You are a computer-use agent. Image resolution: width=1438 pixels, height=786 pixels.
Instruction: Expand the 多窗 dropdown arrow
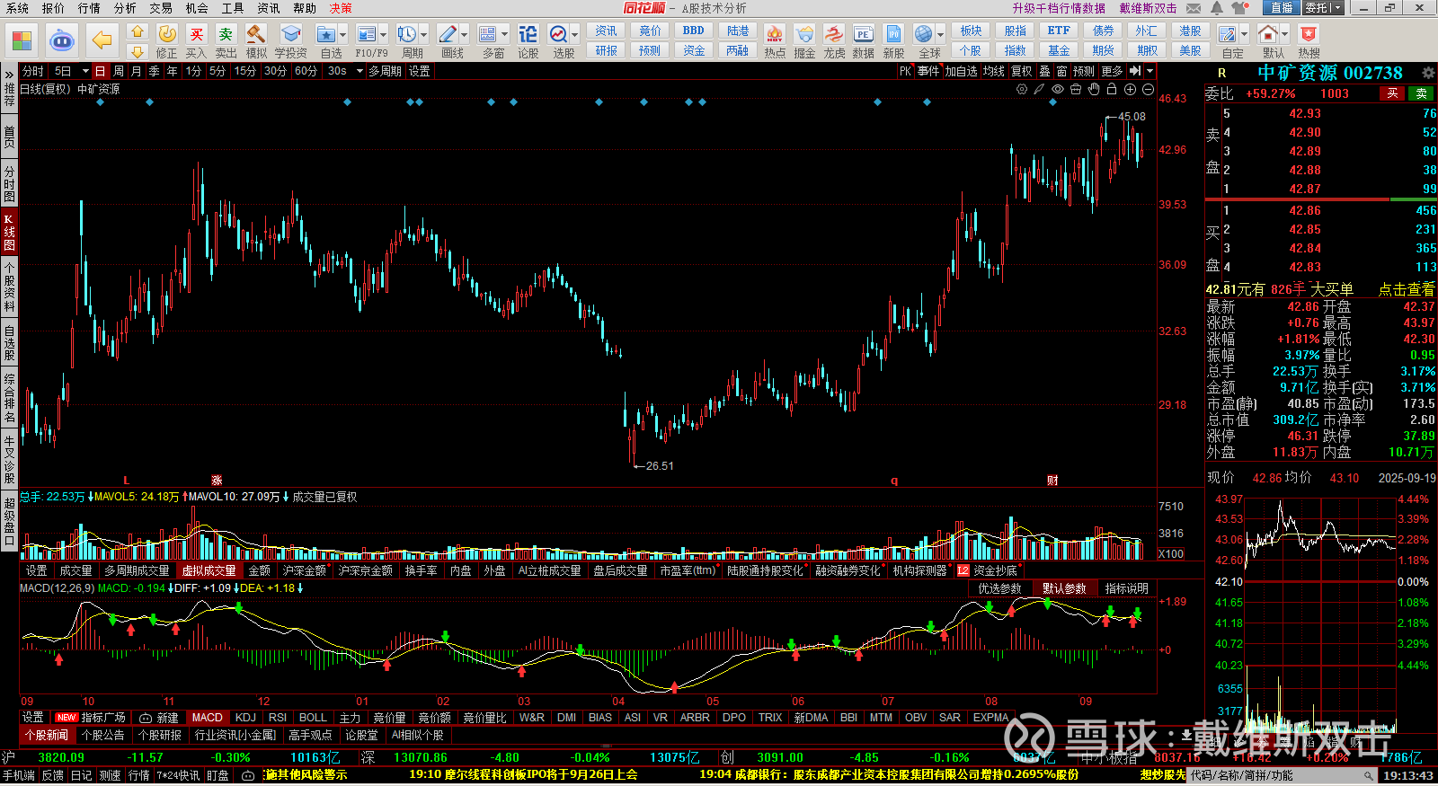tap(504, 35)
